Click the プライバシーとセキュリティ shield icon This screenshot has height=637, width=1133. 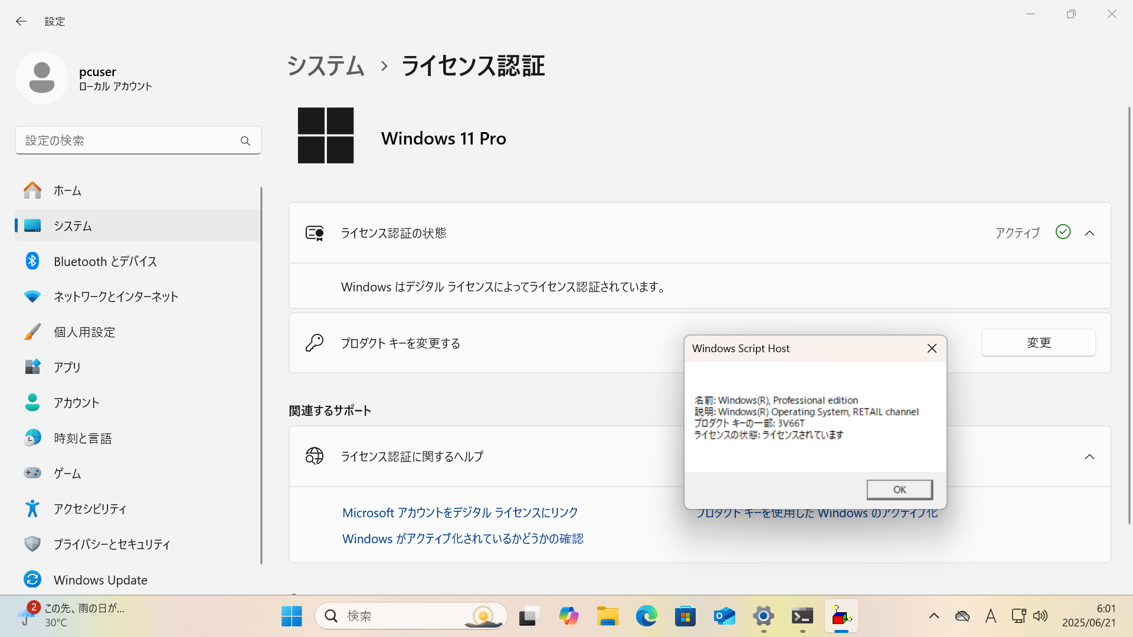[32, 544]
